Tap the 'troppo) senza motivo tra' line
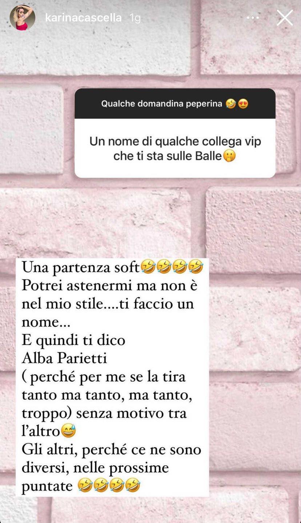 point(104,413)
